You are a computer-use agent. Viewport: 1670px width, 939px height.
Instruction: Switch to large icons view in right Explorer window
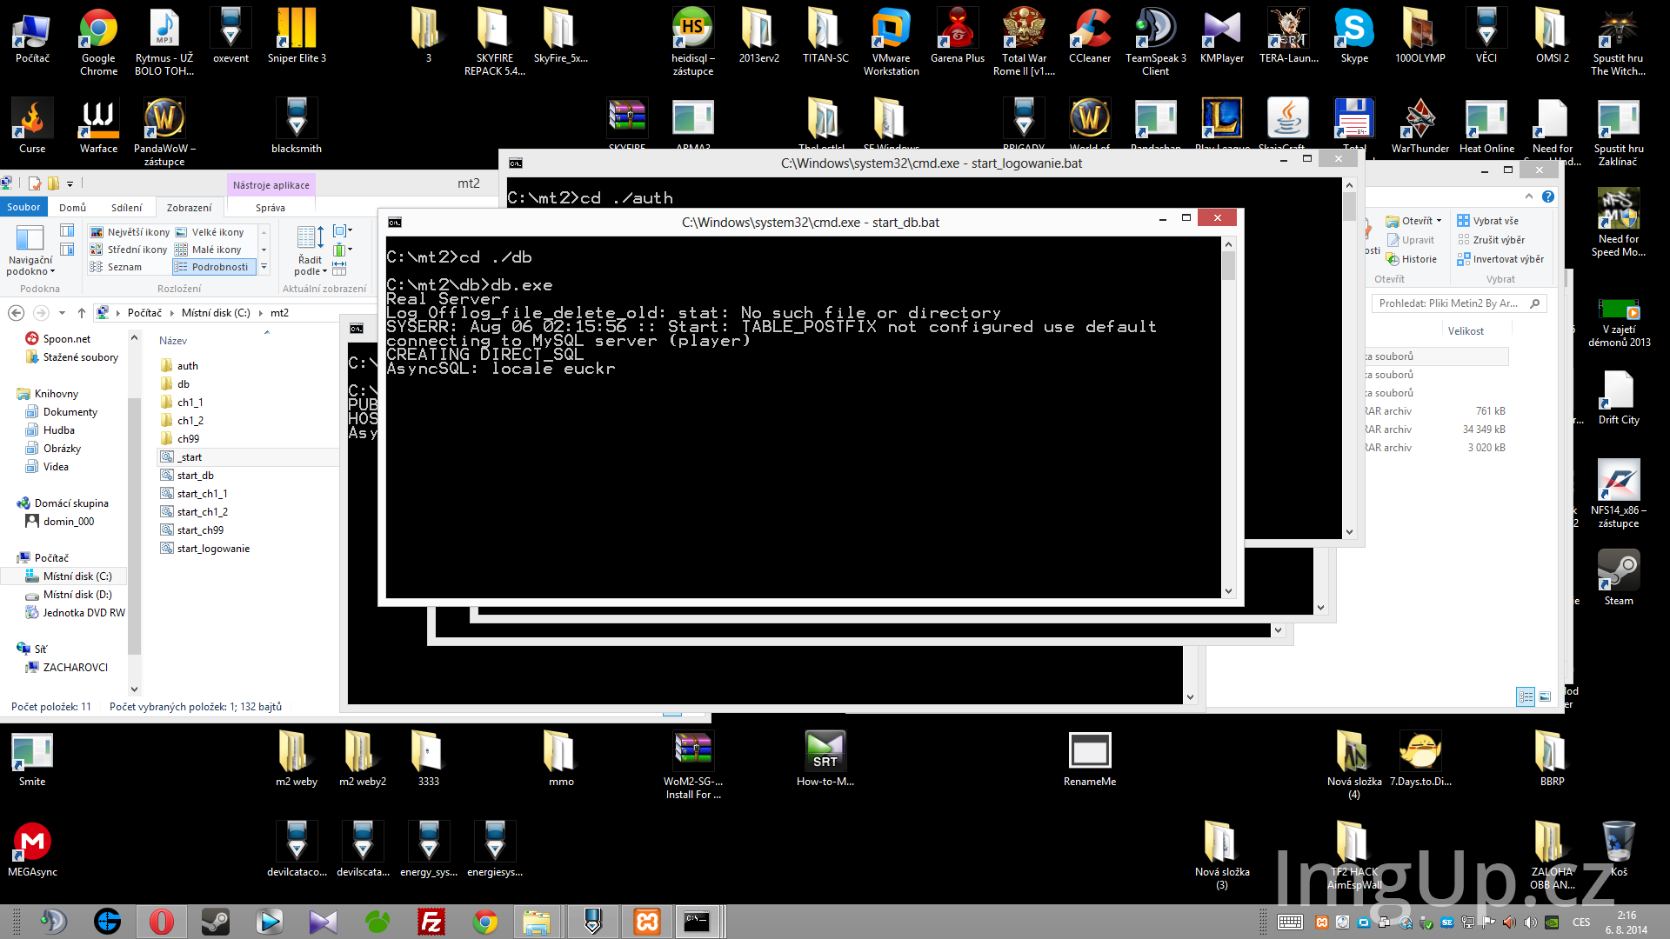[1545, 696]
